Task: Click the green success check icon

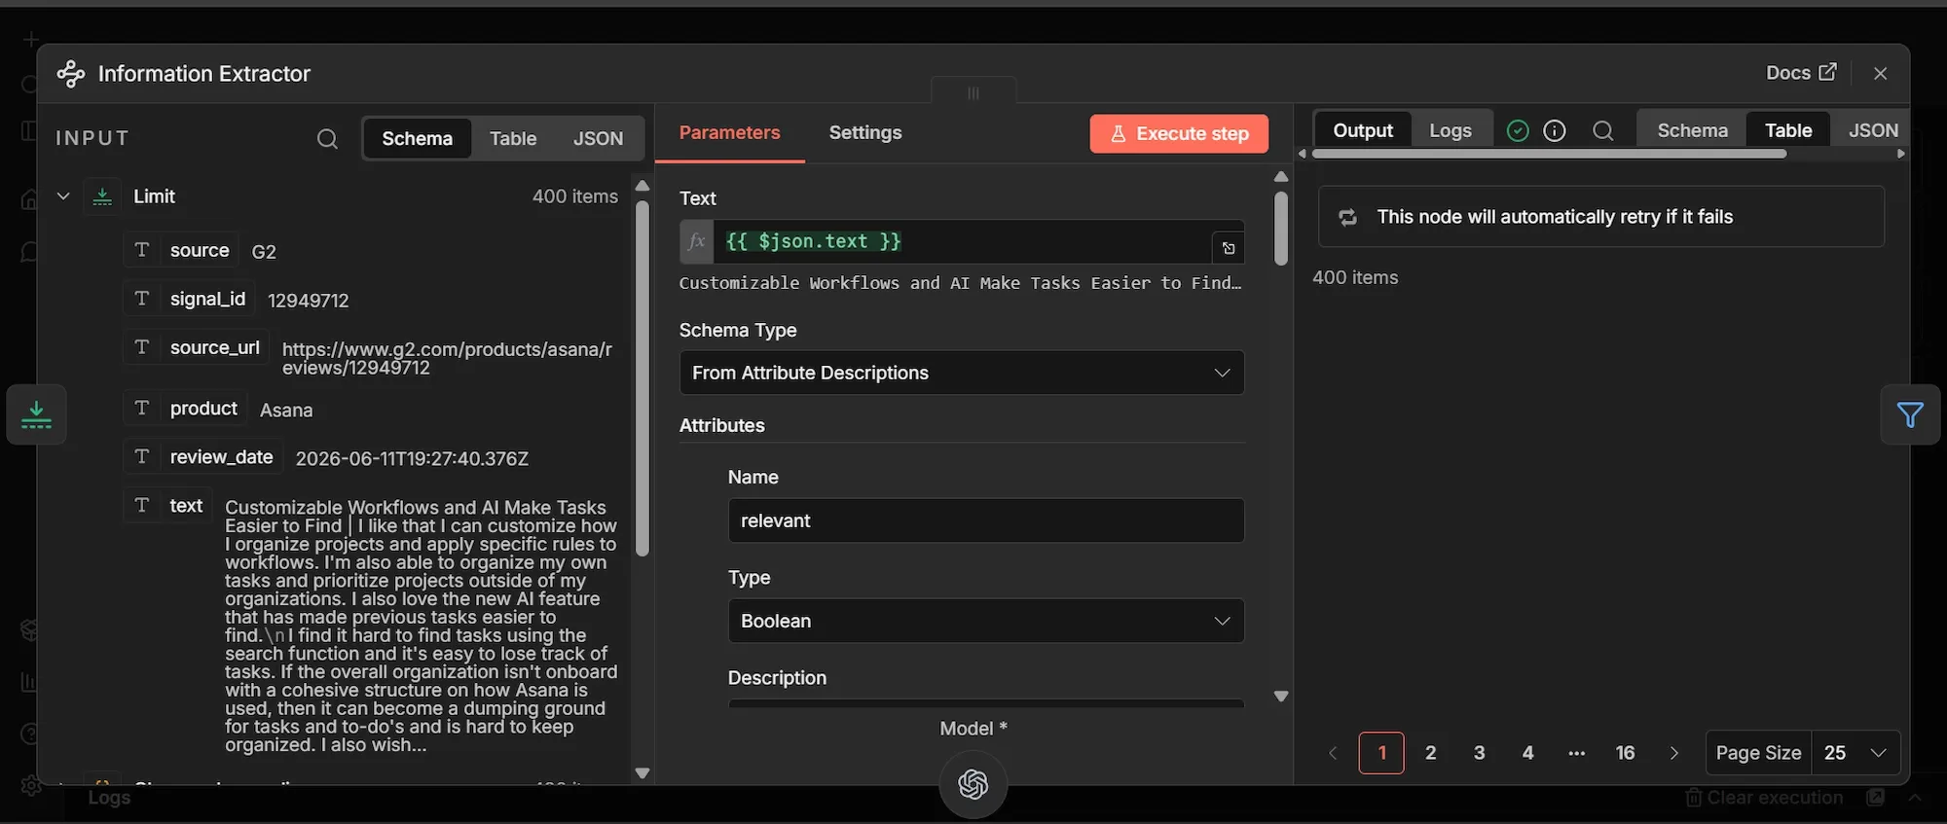Action: [x=1518, y=130]
